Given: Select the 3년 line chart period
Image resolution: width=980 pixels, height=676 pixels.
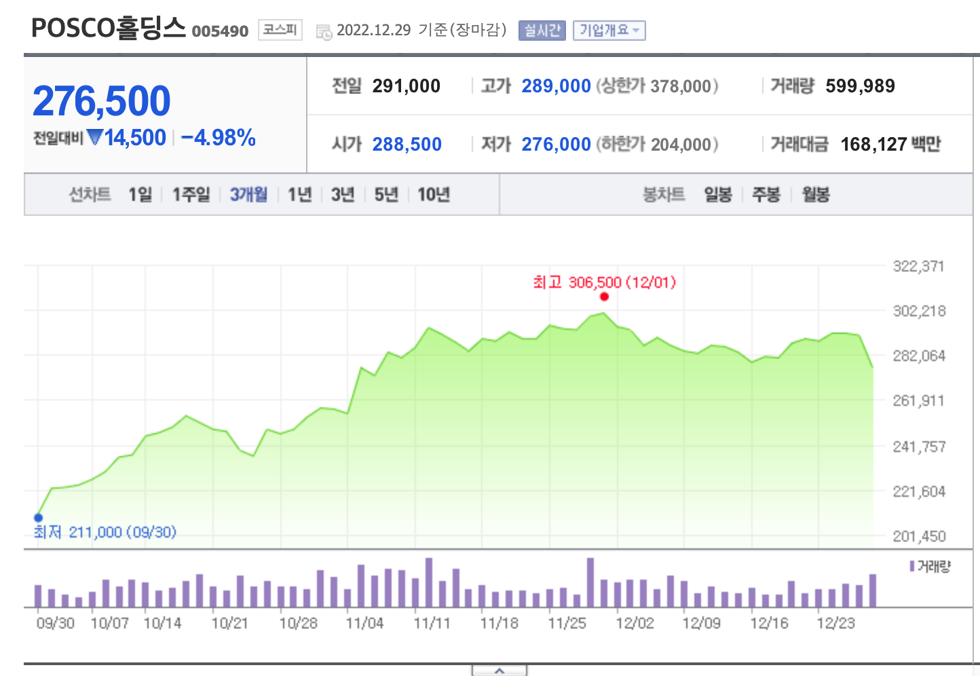Looking at the screenshot, I should pos(343,195).
